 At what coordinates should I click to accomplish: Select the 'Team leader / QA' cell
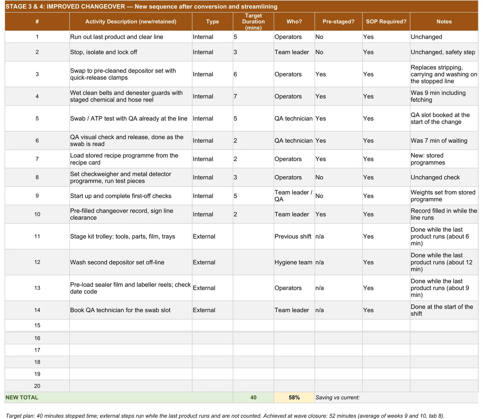294,196
